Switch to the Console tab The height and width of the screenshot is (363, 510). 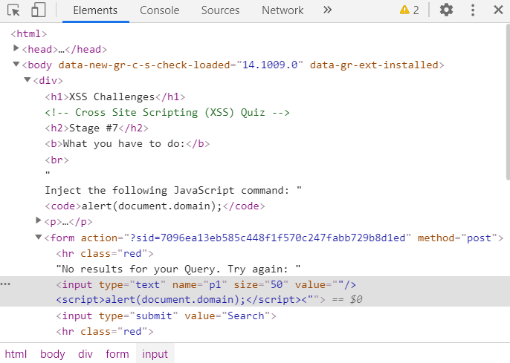pos(159,10)
